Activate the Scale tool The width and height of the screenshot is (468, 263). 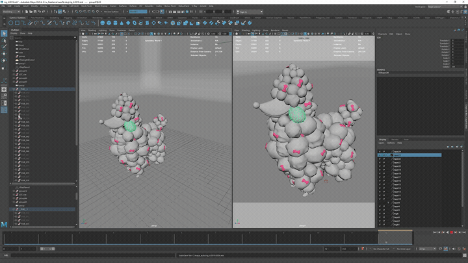[x=4, y=68]
